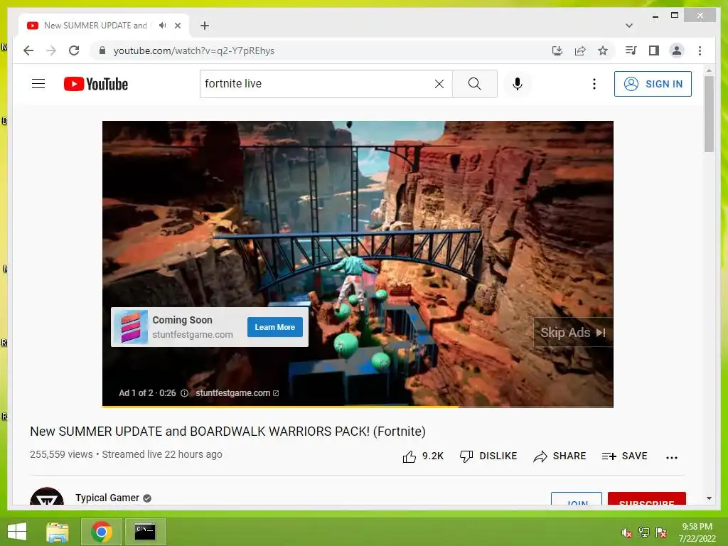
Task: Click the SHARE button below the video
Action: coord(560,456)
